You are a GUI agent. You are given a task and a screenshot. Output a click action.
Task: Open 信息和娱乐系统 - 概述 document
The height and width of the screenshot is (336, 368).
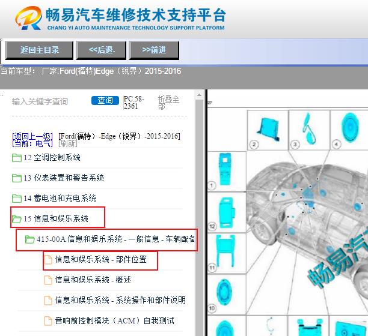coord(93,280)
